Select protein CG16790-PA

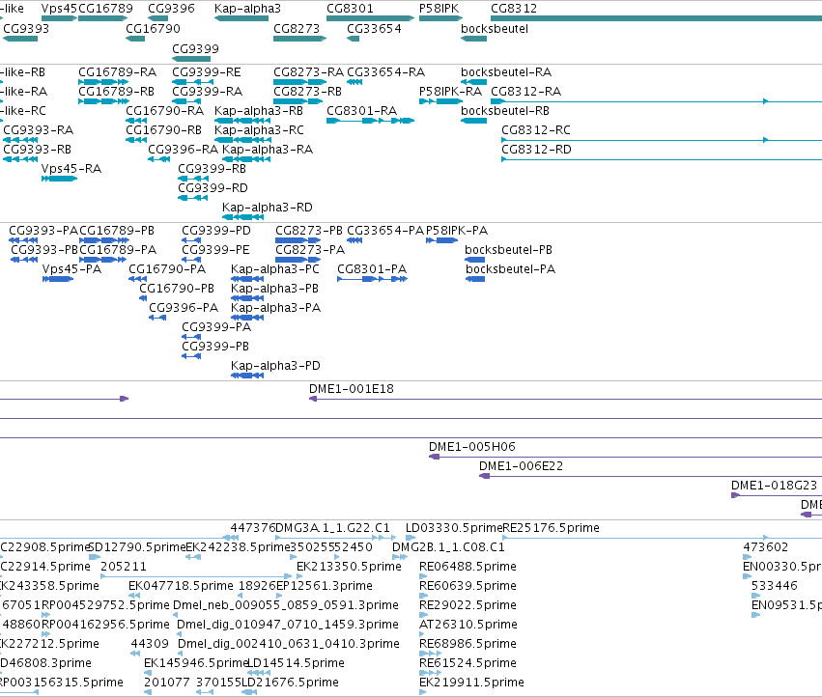click(x=137, y=279)
